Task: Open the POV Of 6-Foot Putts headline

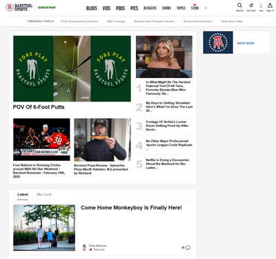Action: click(x=39, y=107)
